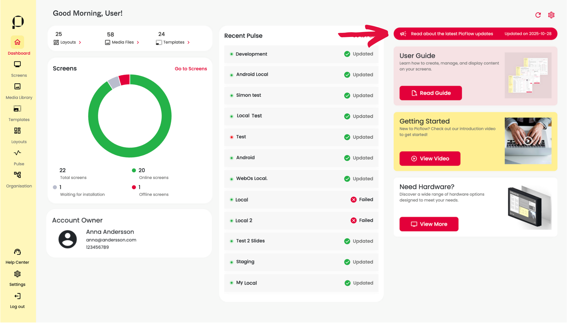Open Settings in the bottom sidebar

pos(17,274)
